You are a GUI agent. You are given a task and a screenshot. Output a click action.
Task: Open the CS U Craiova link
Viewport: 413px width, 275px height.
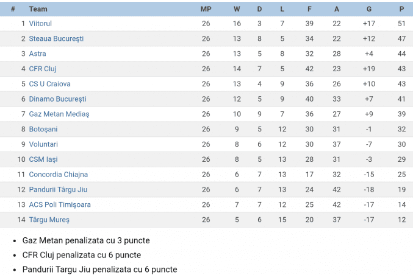point(49,84)
